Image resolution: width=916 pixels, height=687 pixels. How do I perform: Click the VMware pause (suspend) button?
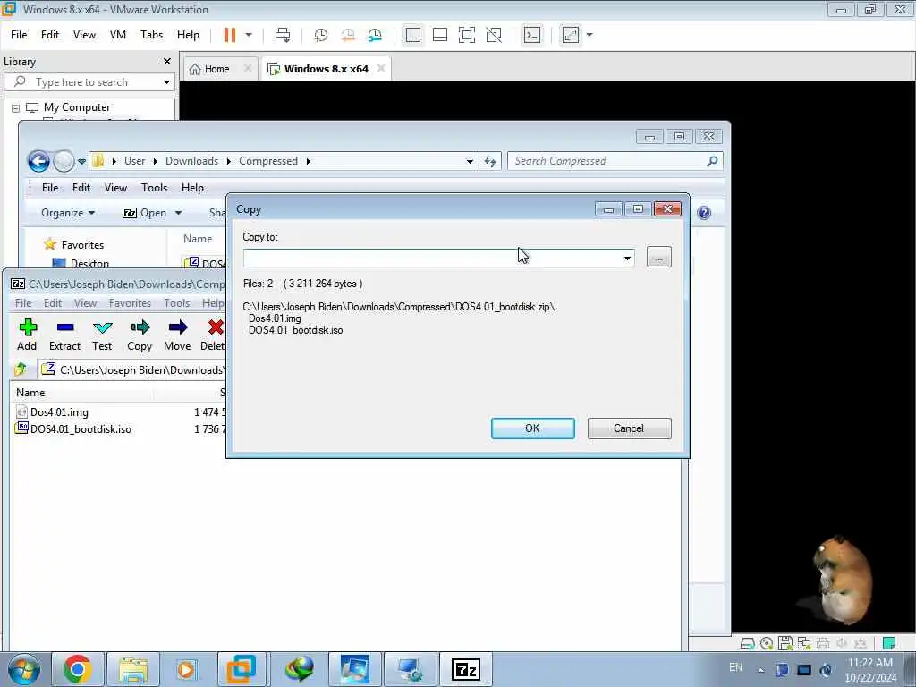230,35
